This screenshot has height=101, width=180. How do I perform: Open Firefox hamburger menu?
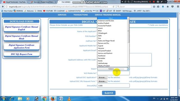178,7
